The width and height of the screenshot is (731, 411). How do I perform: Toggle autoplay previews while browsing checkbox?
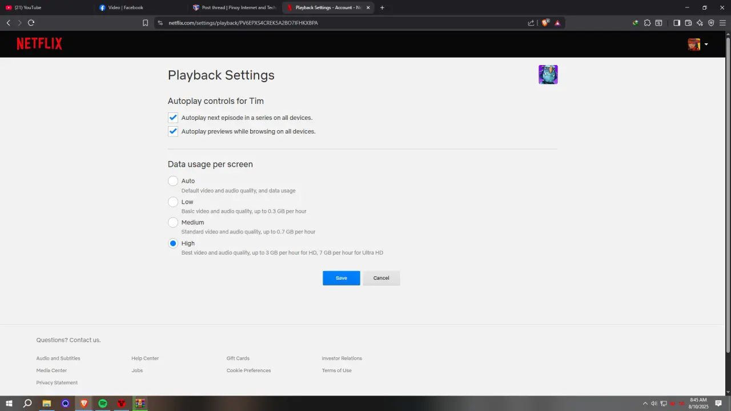(x=173, y=131)
